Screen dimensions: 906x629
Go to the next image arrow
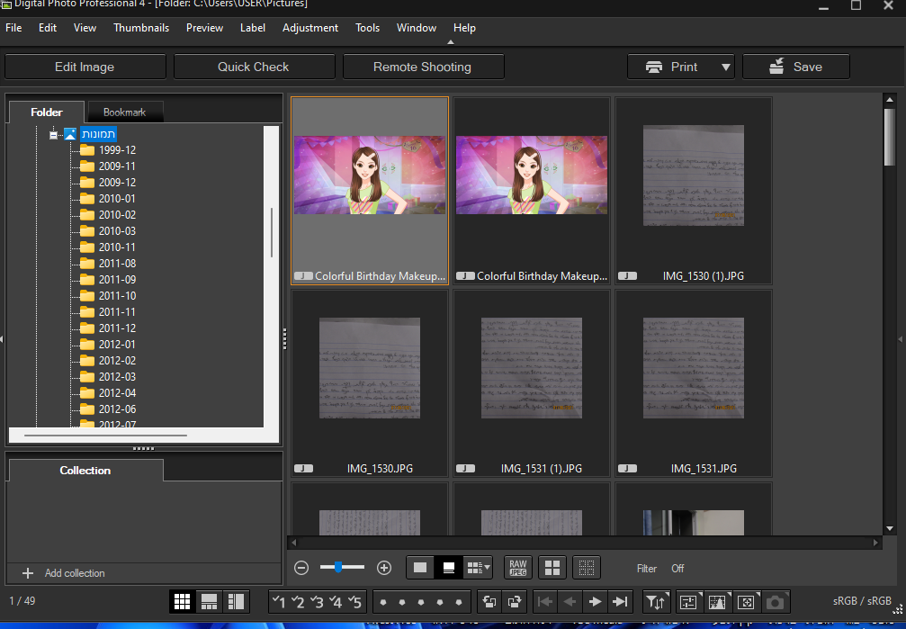595,602
